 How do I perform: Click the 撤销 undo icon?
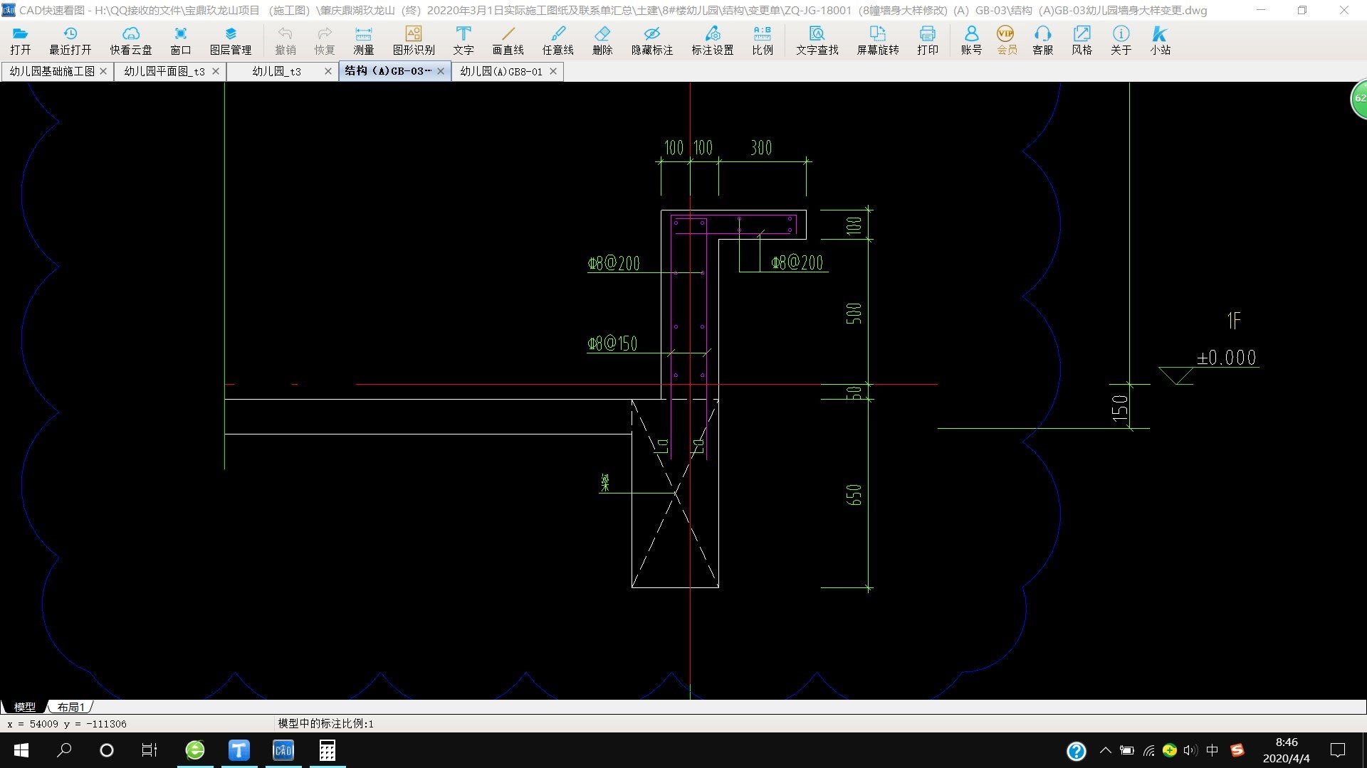[x=286, y=41]
